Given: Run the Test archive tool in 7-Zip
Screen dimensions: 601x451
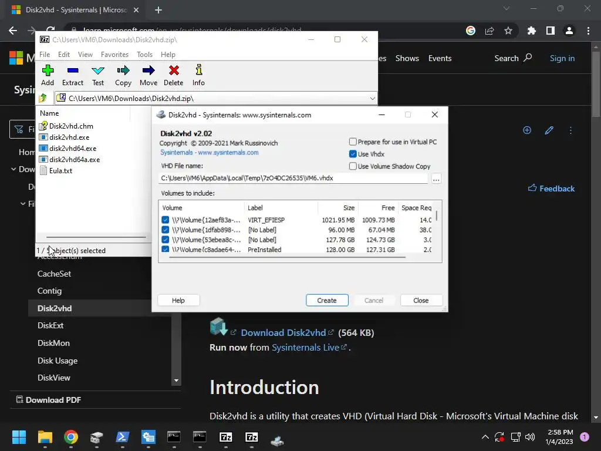Looking at the screenshot, I should (x=98, y=75).
